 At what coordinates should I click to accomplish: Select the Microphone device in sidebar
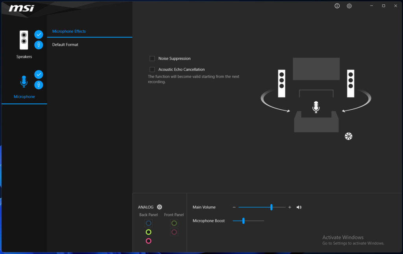pos(24,82)
